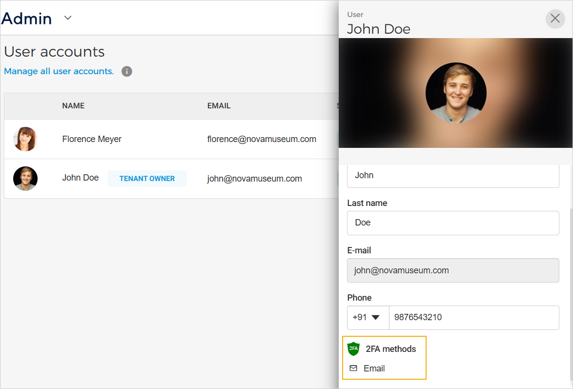Open the +91 country code dropdown
This screenshot has width=573, height=389.
tap(368, 317)
